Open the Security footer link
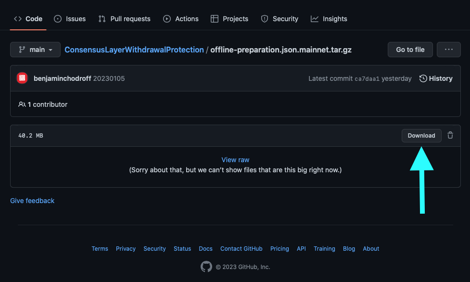Image resolution: width=470 pixels, height=282 pixels. coord(155,249)
